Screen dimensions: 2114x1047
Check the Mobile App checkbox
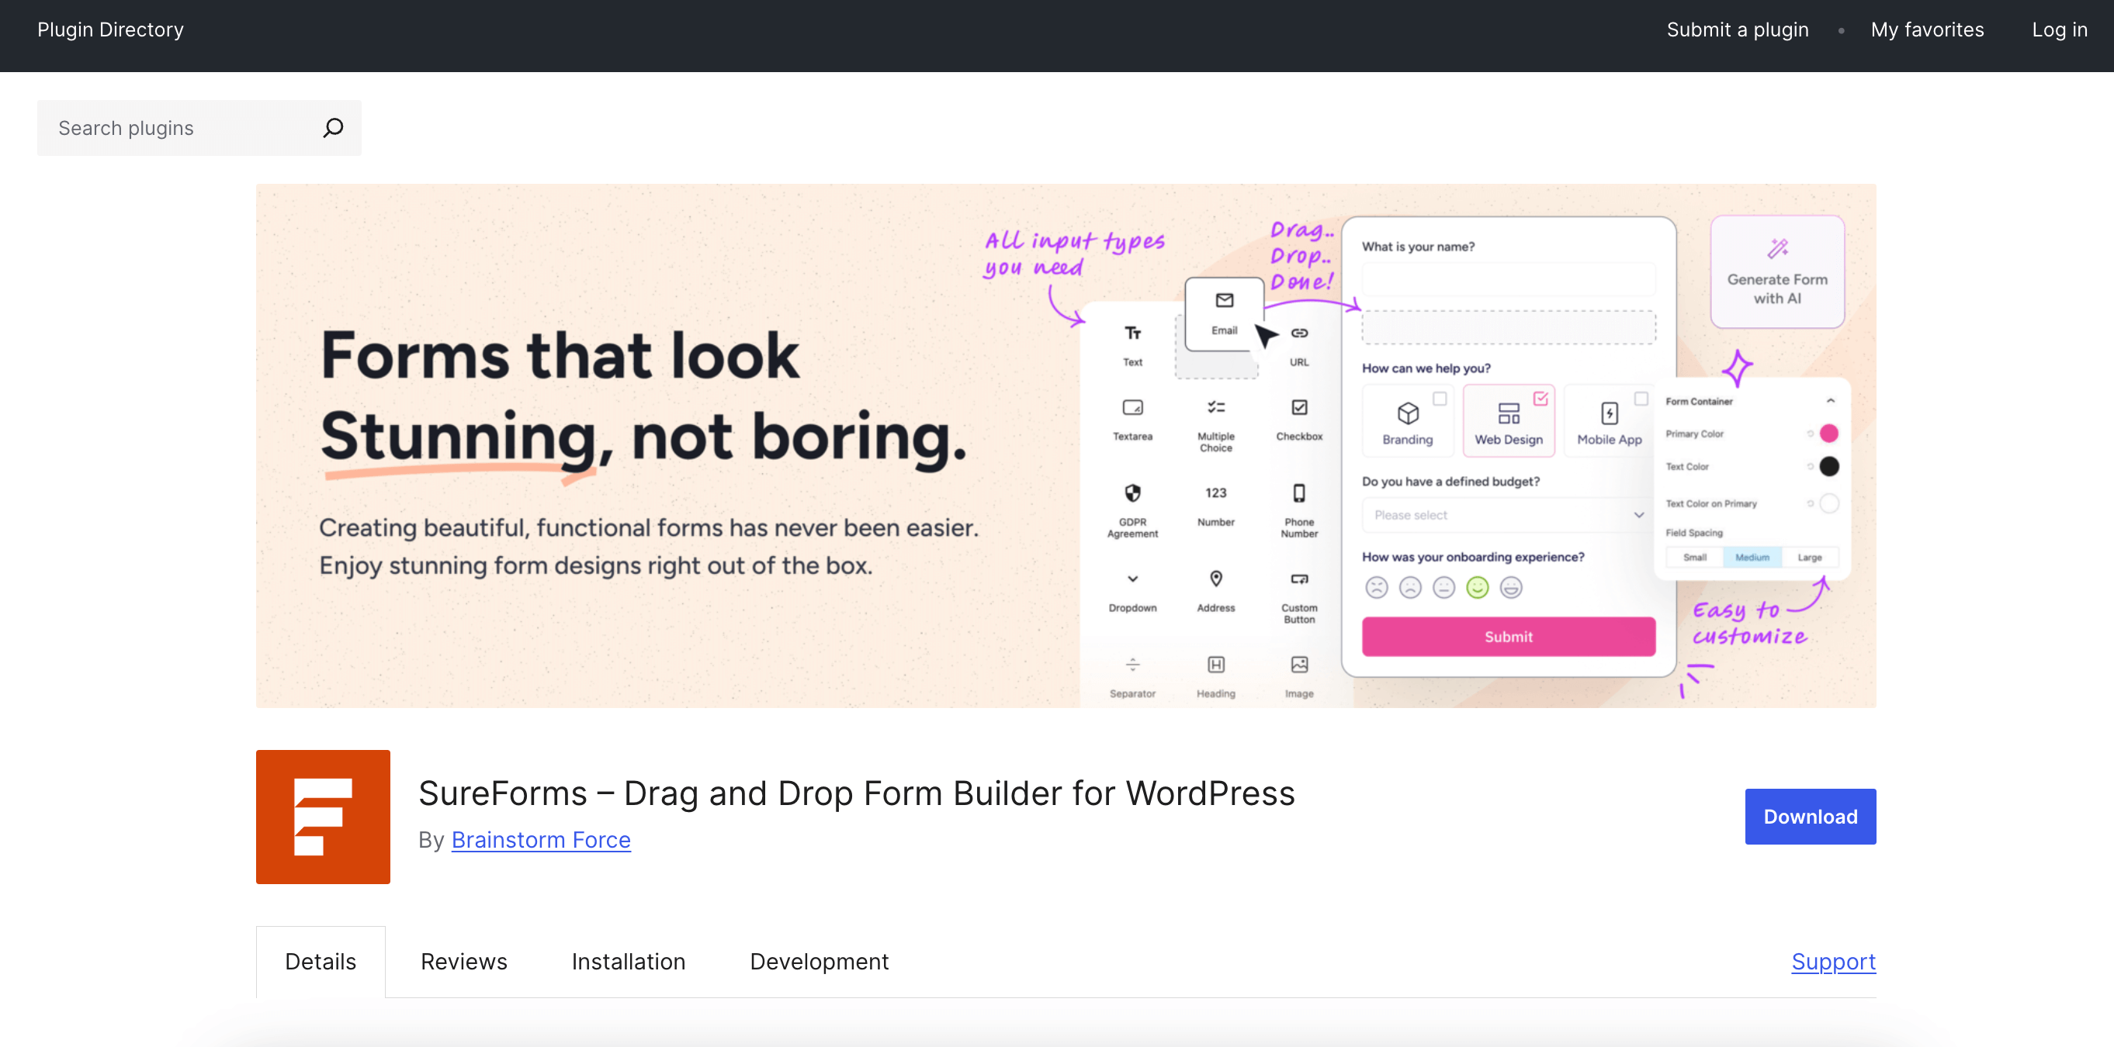(x=1641, y=399)
